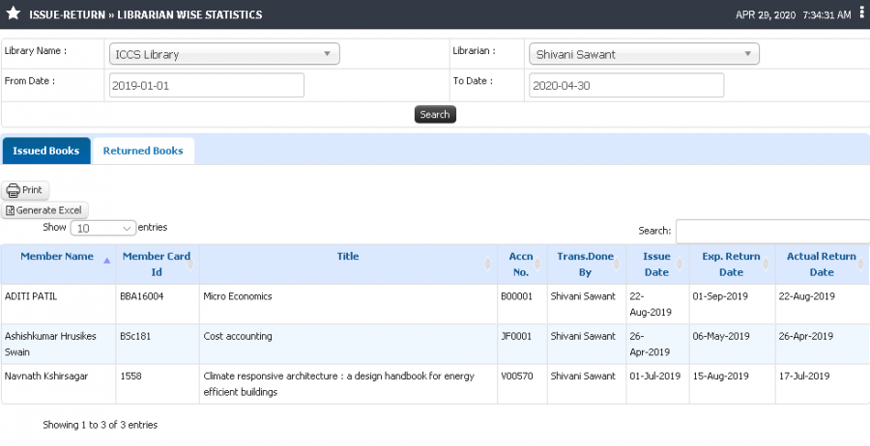Click the table Search input box
The image size is (870, 446).
(x=772, y=231)
